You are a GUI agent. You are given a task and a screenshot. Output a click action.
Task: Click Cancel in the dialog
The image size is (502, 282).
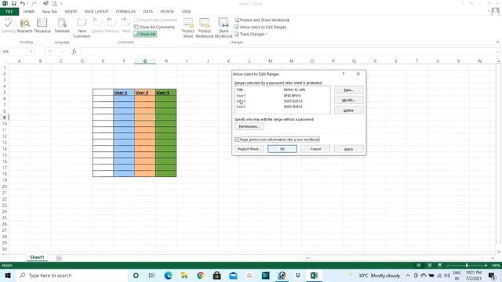pos(315,149)
